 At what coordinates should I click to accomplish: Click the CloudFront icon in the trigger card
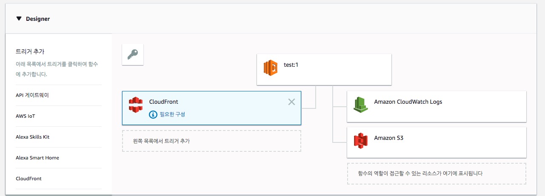136,105
